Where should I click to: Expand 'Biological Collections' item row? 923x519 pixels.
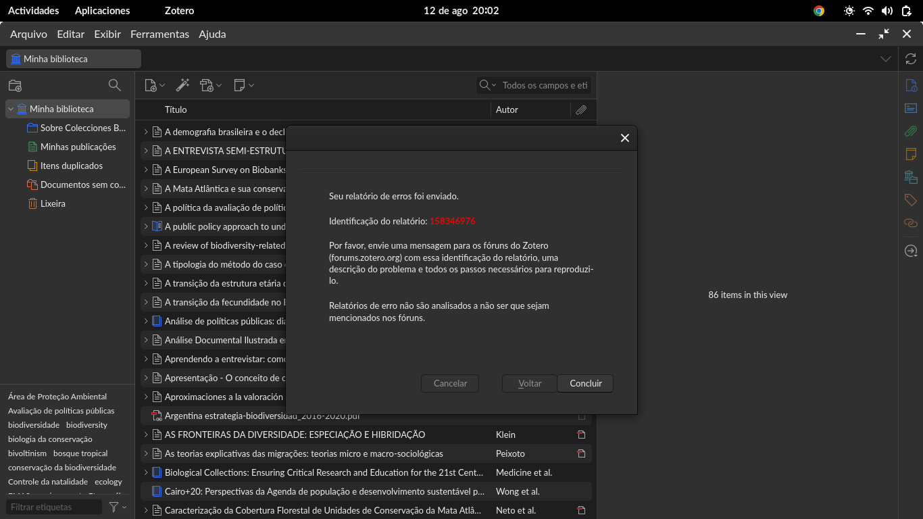click(146, 472)
